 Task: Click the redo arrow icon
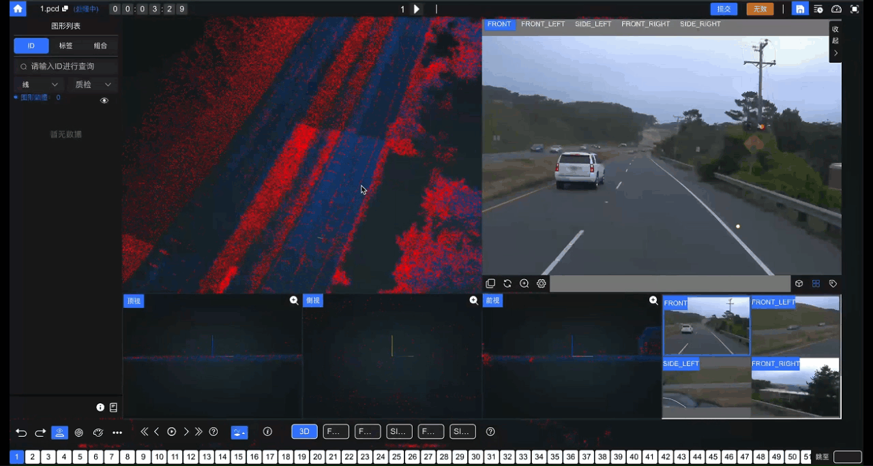click(40, 432)
